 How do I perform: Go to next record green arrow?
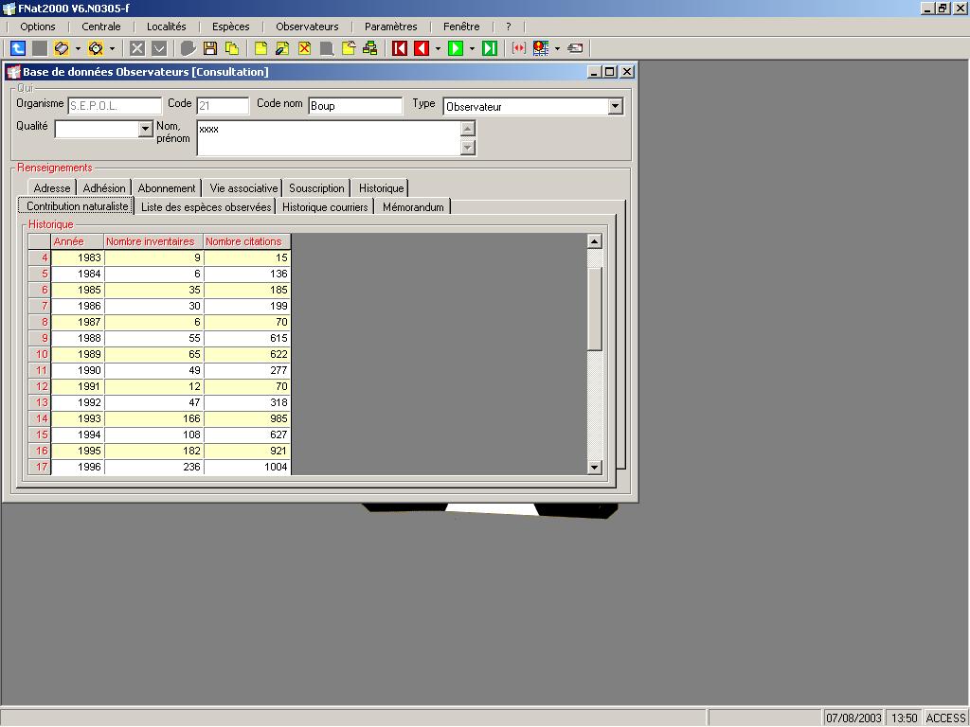tap(456, 48)
